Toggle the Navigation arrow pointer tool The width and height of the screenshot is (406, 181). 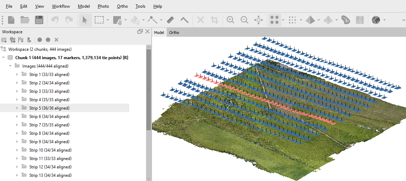point(85,20)
